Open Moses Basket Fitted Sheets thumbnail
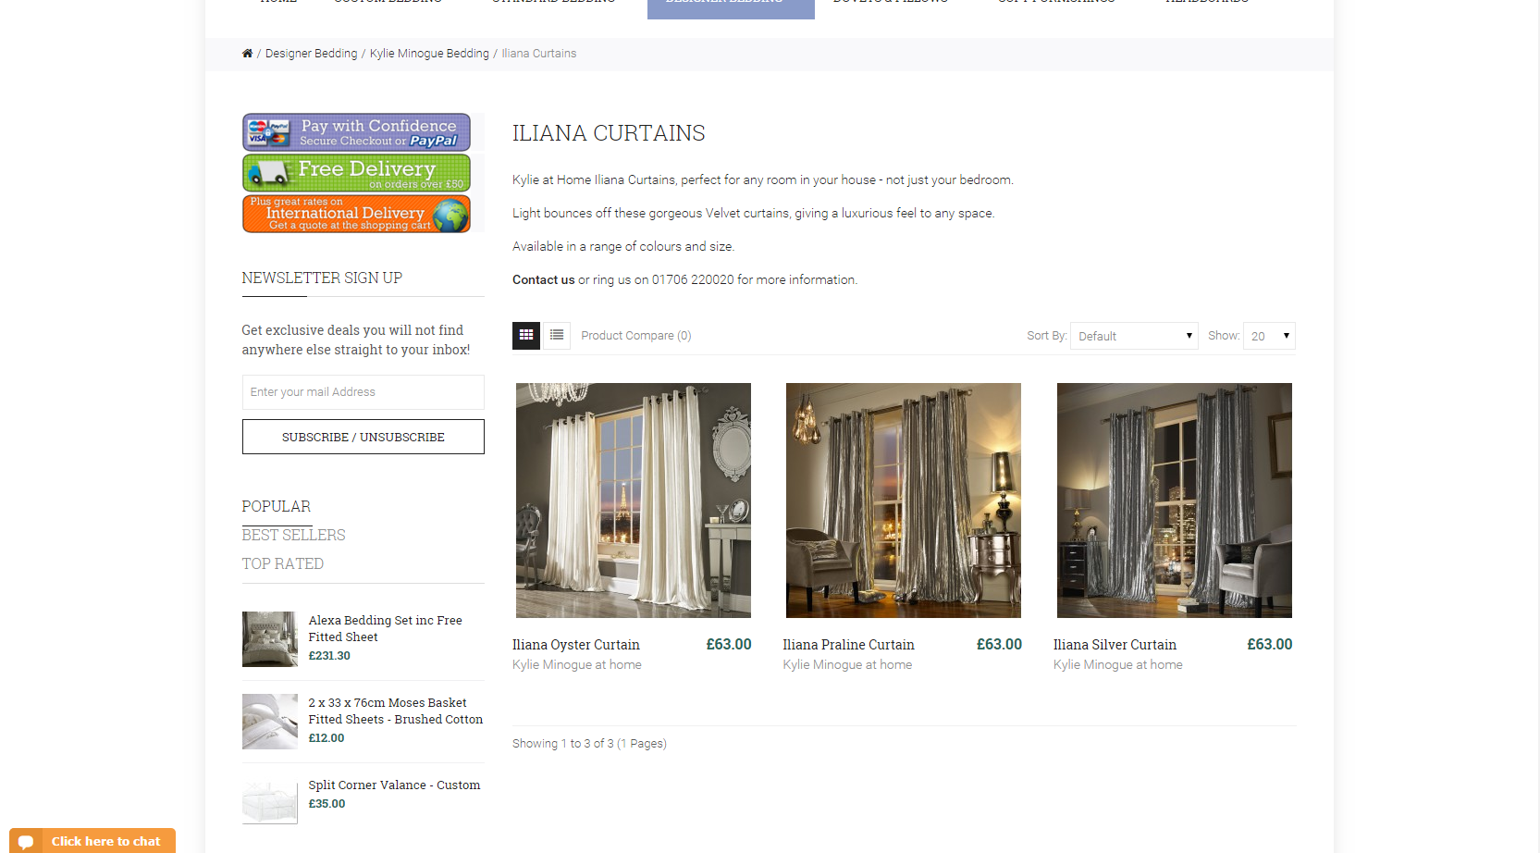1540x853 pixels. [270, 722]
